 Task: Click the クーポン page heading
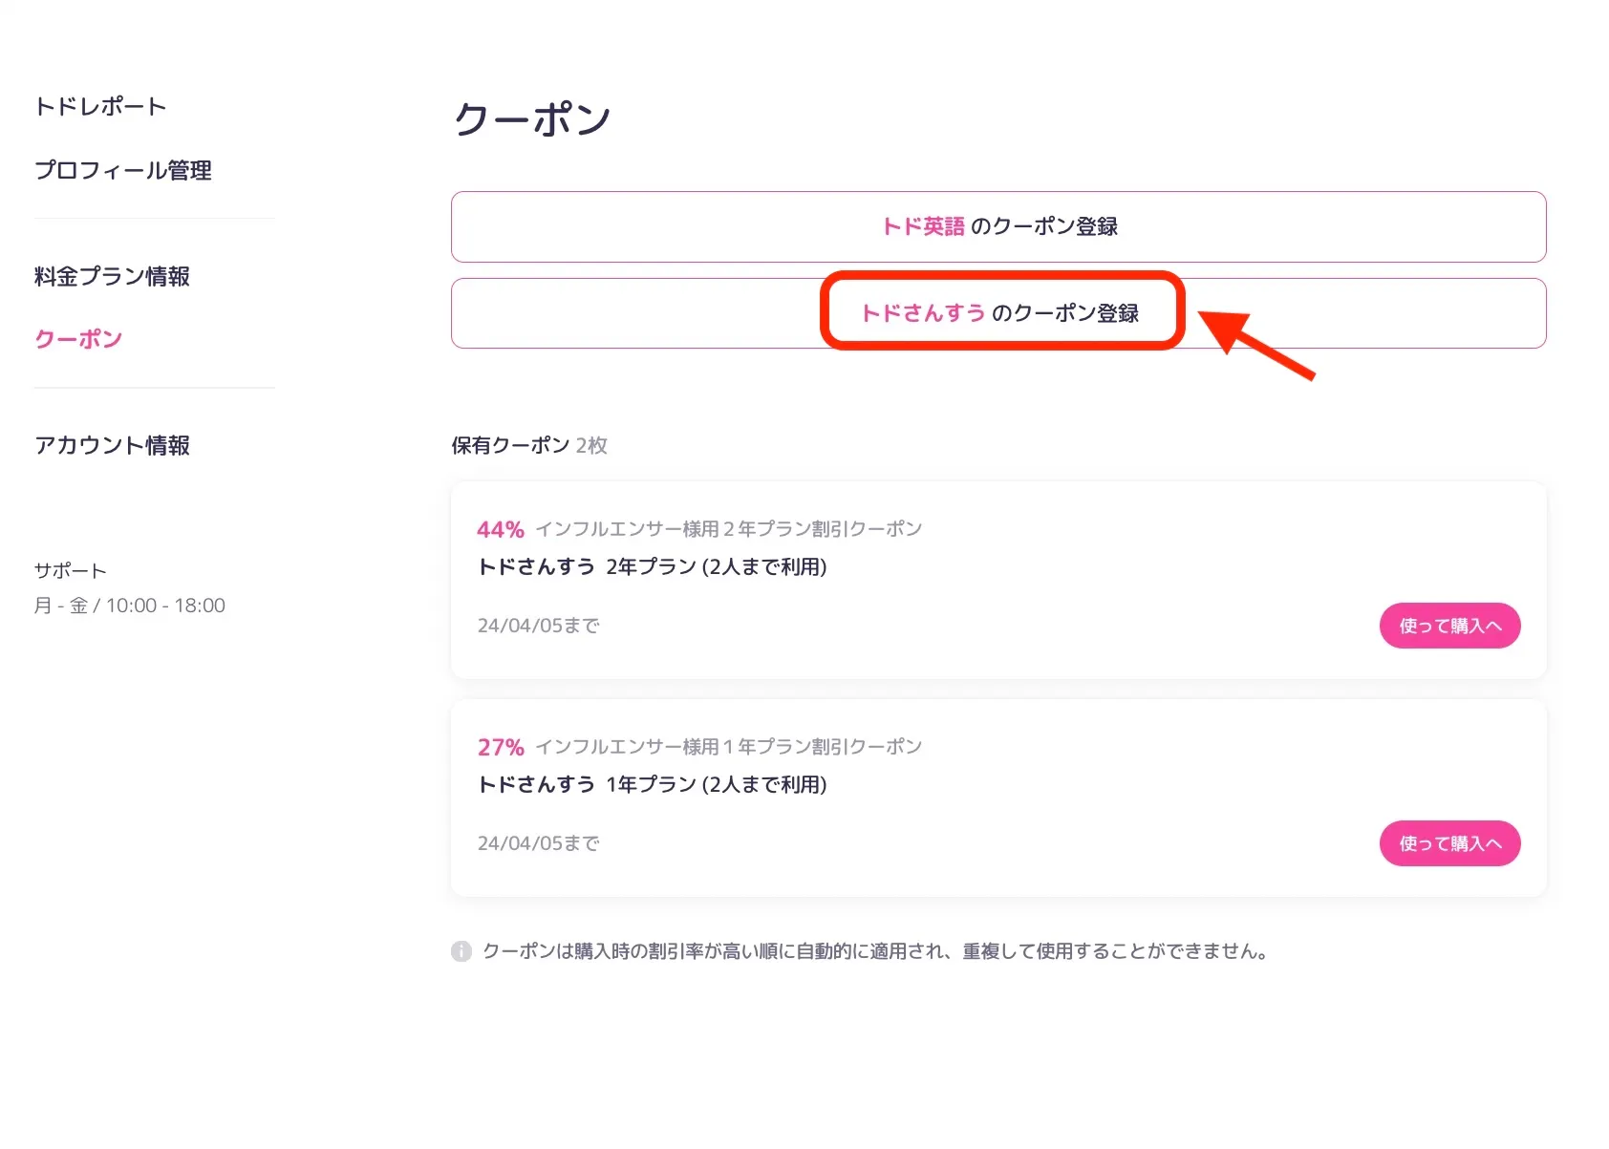(x=532, y=119)
